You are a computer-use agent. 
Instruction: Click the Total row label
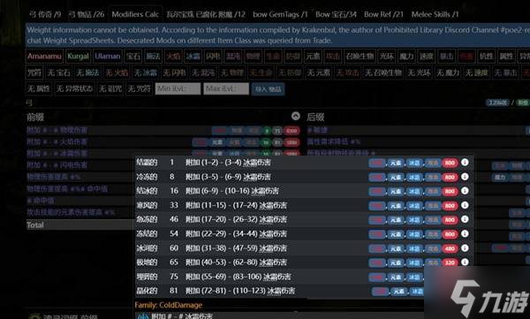click(x=35, y=225)
